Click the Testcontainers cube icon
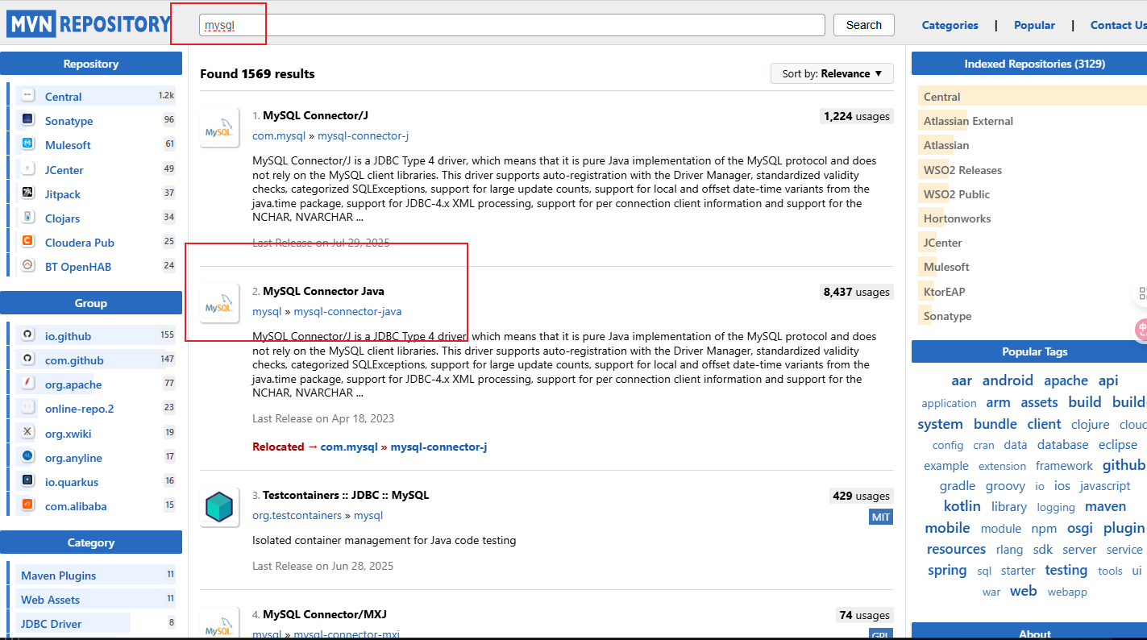Image resolution: width=1147 pixels, height=640 pixels. click(x=219, y=507)
